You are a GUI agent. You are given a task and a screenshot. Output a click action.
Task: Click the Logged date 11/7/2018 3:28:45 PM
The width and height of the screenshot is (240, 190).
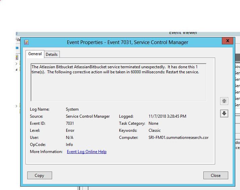[x=167, y=116]
